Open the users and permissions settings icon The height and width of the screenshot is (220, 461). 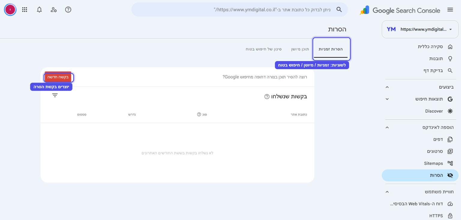[54, 10]
